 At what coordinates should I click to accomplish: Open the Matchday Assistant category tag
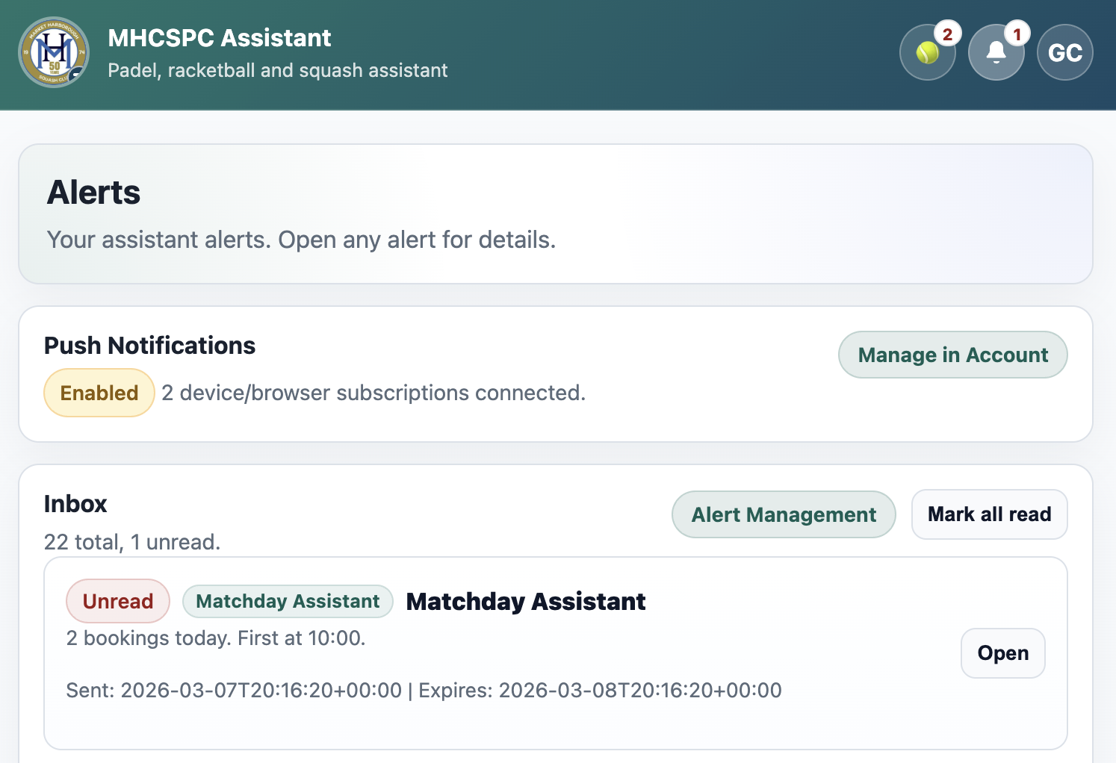(x=288, y=601)
